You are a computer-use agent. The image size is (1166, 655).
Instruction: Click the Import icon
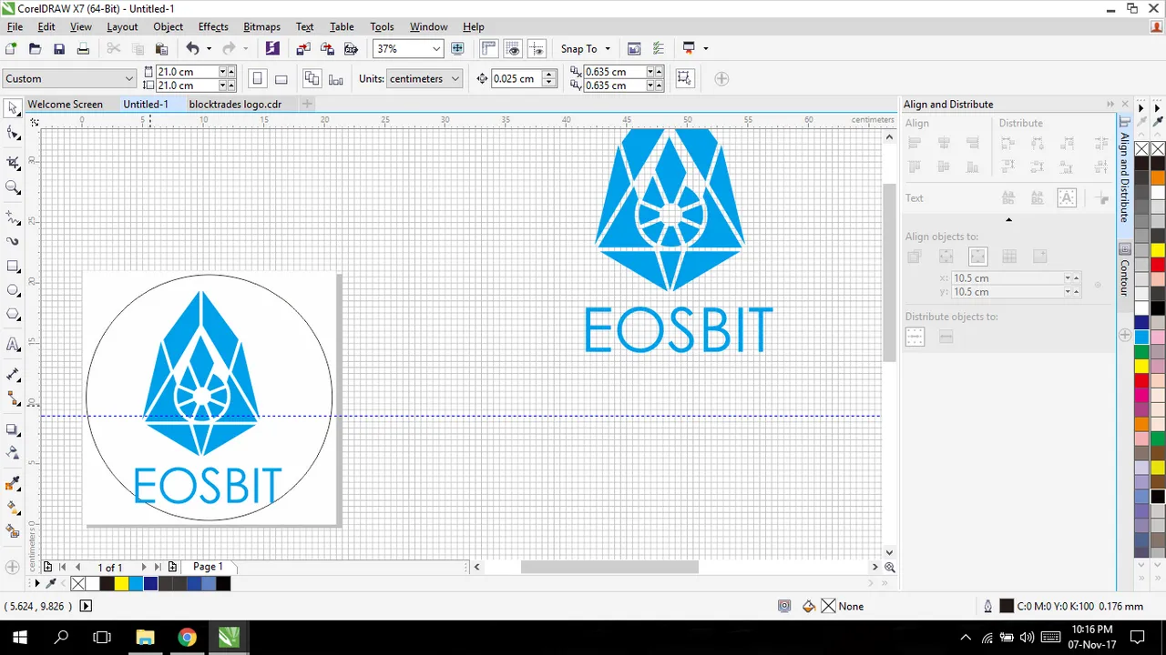click(x=303, y=49)
